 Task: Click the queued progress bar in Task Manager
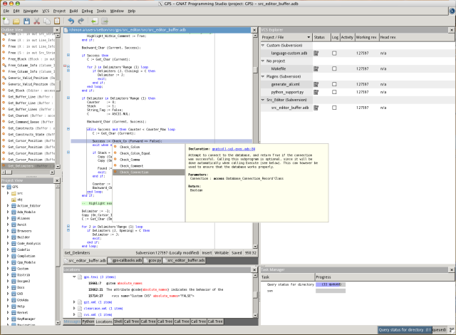click(x=331, y=284)
